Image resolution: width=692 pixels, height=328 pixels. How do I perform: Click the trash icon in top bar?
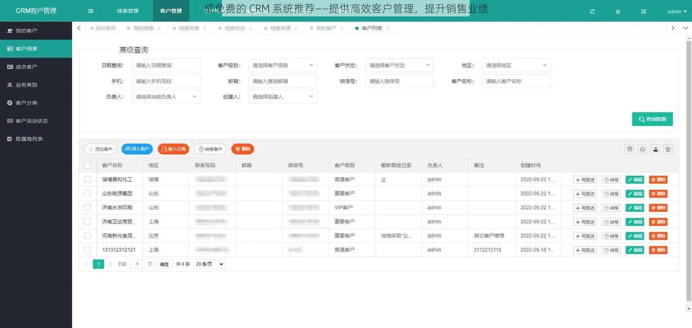click(618, 11)
